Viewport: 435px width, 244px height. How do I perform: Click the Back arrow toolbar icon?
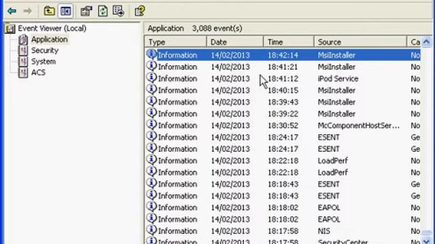(12, 11)
